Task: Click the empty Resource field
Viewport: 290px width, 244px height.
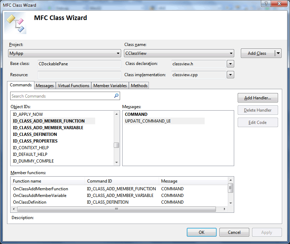Action: [79, 75]
